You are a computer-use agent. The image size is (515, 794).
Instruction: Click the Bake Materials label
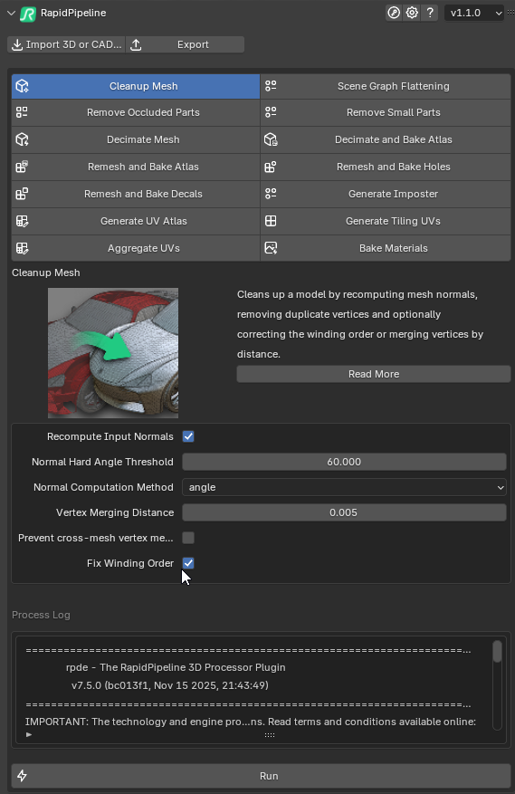[394, 248]
